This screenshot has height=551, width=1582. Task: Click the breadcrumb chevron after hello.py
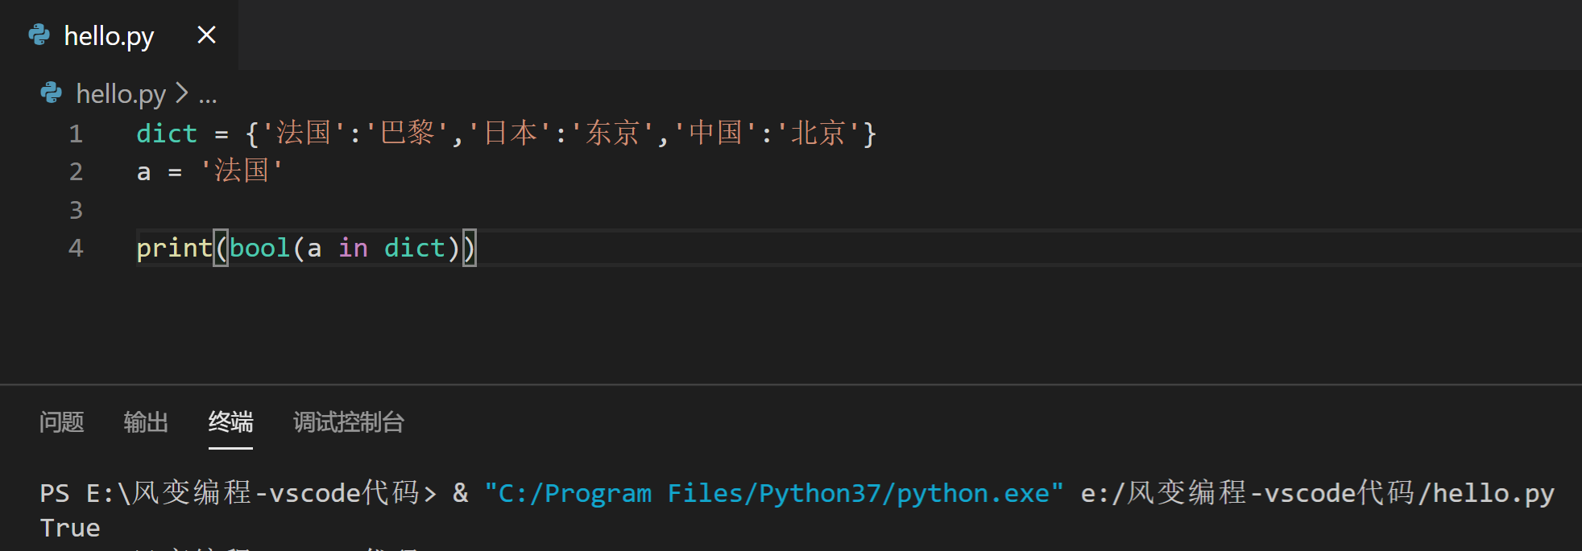click(182, 93)
